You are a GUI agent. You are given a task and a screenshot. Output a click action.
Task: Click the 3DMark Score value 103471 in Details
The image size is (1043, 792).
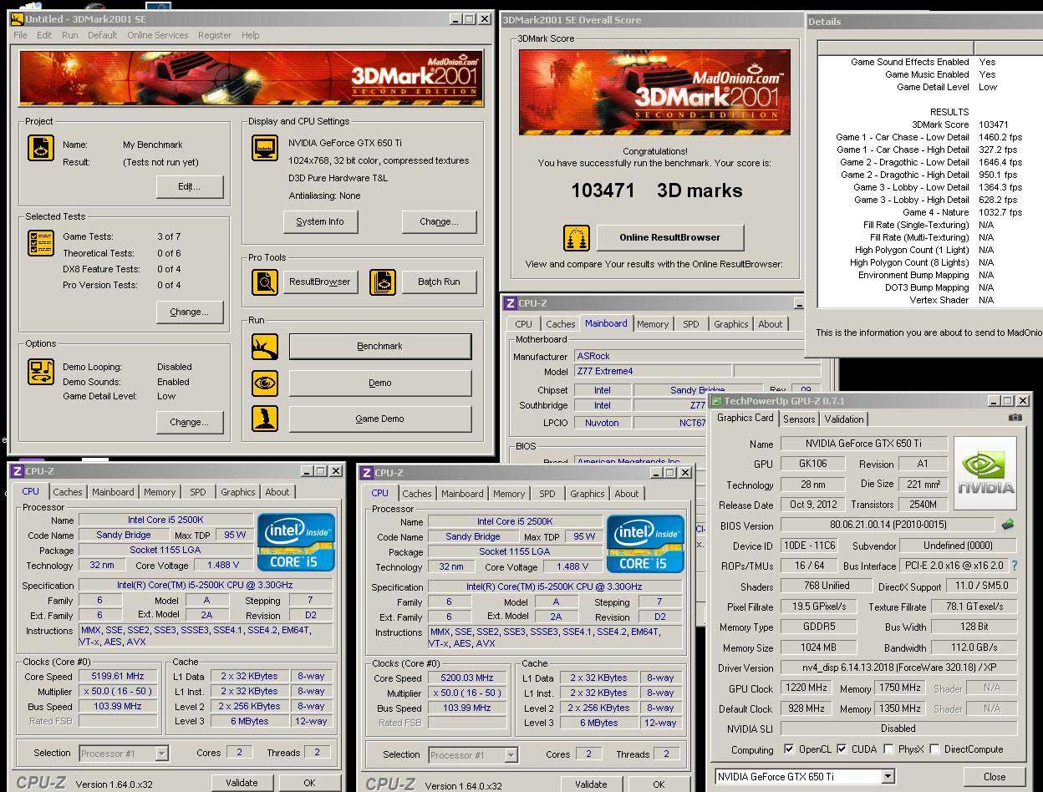[x=994, y=124]
